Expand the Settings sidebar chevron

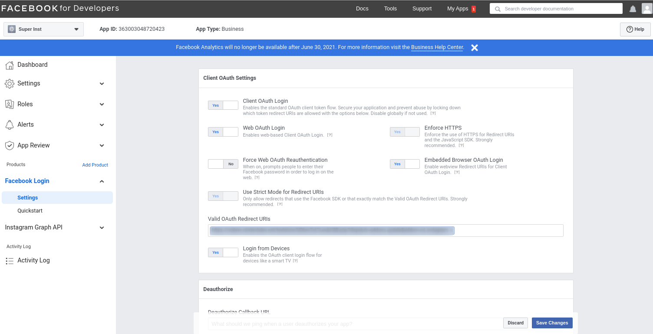point(102,84)
